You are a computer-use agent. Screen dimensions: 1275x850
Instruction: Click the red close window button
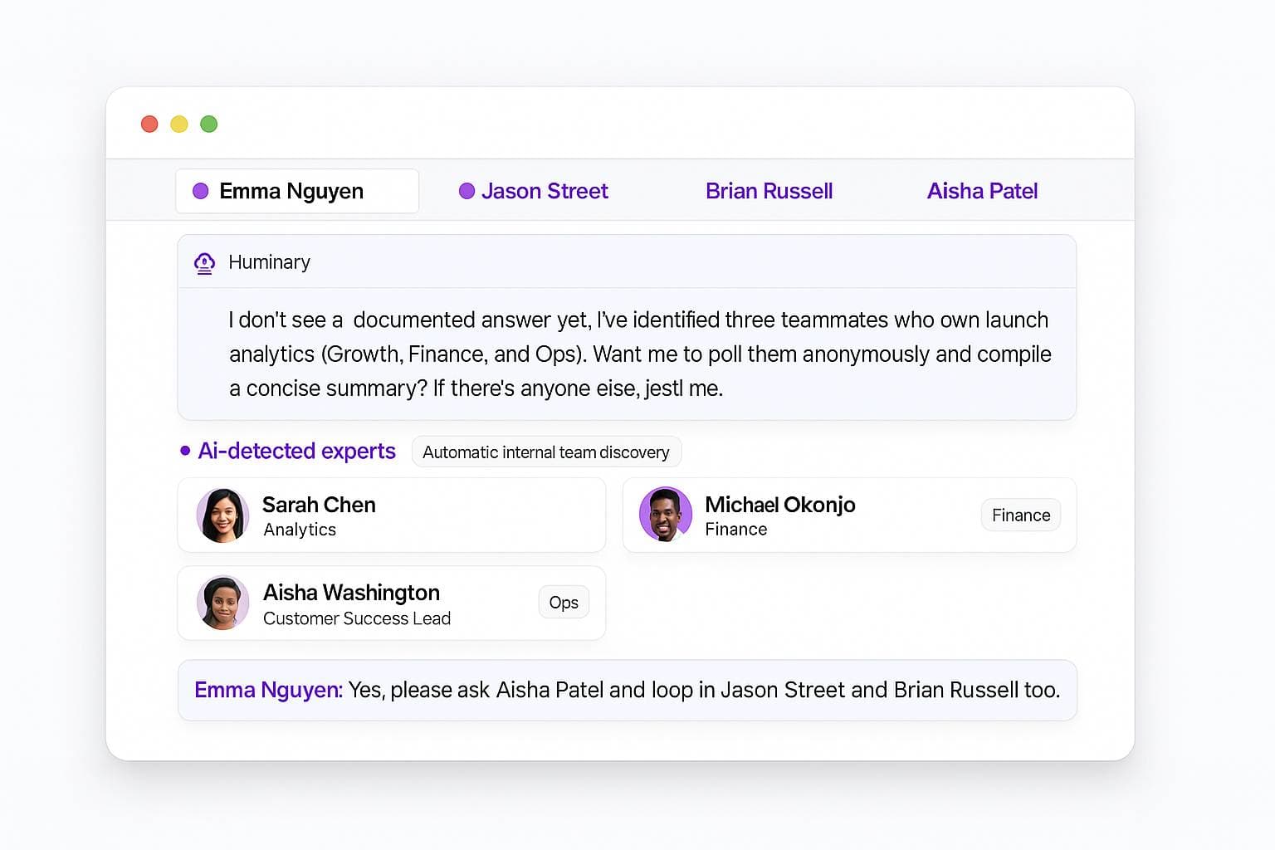[149, 124]
